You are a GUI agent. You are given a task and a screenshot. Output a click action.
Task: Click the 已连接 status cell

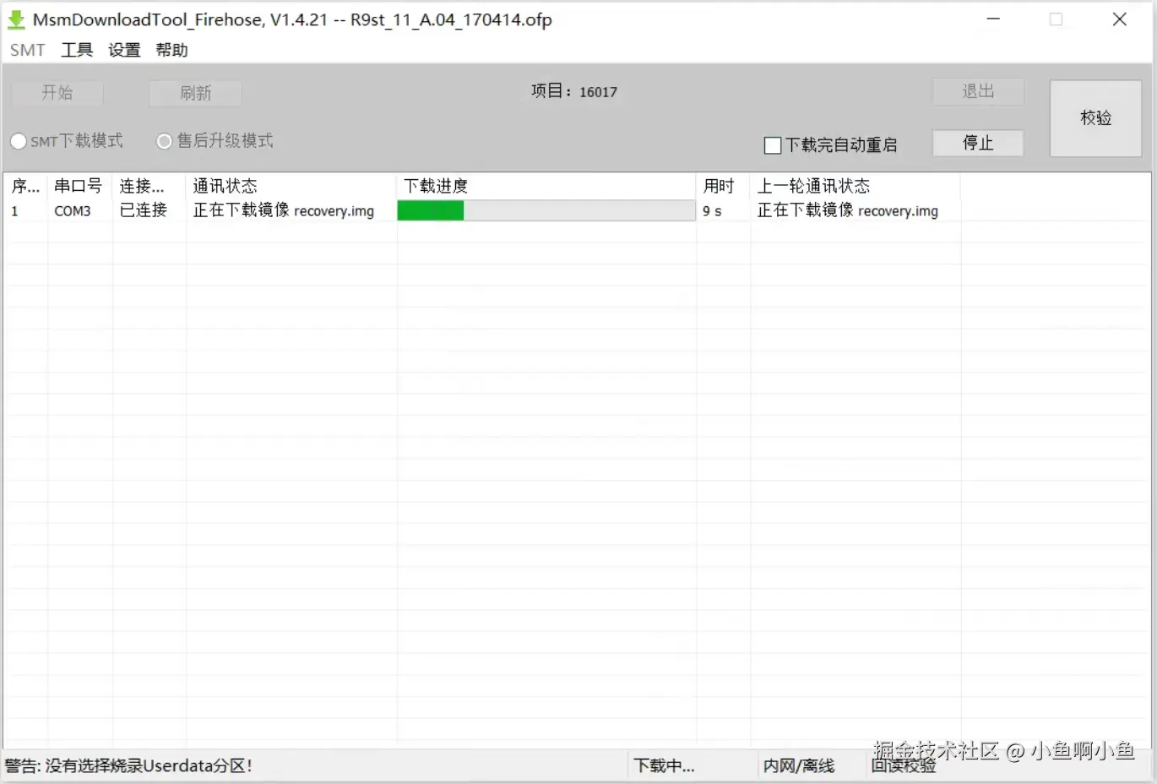coord(144,210)
